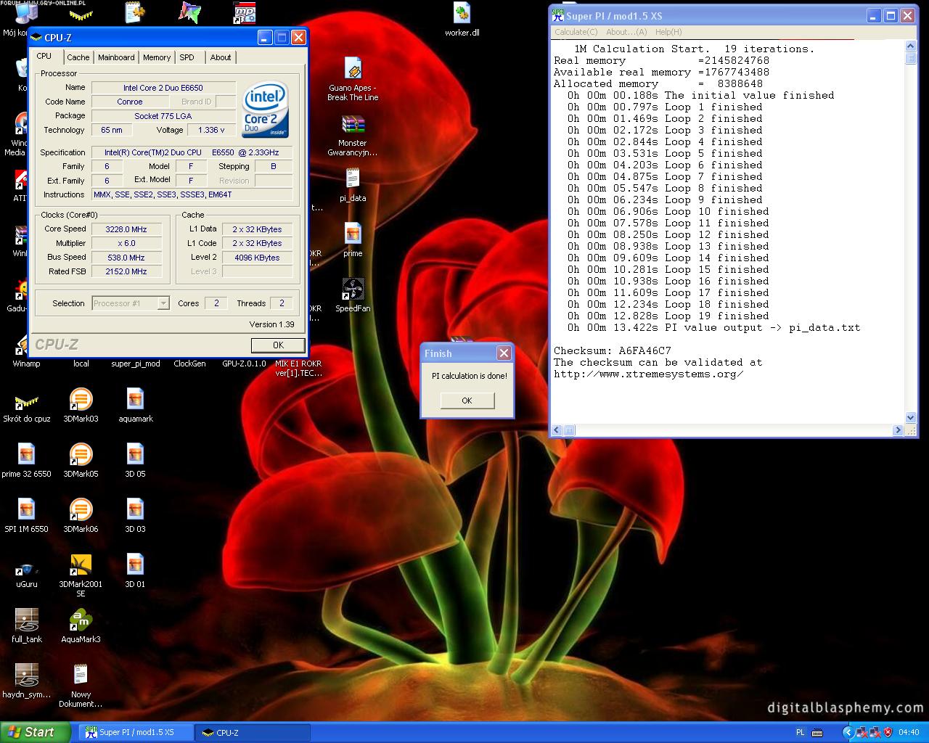929x743 pixels.
Task: Click Super PI vertical scrollbar up arrow
Action: coord(911,46)
